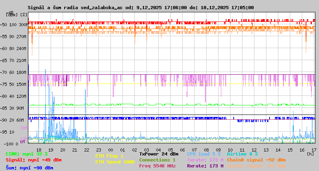Click hour '14' on the time axis
The width and height of the screenshot is (319, 171).
click(x=278, y=150)
